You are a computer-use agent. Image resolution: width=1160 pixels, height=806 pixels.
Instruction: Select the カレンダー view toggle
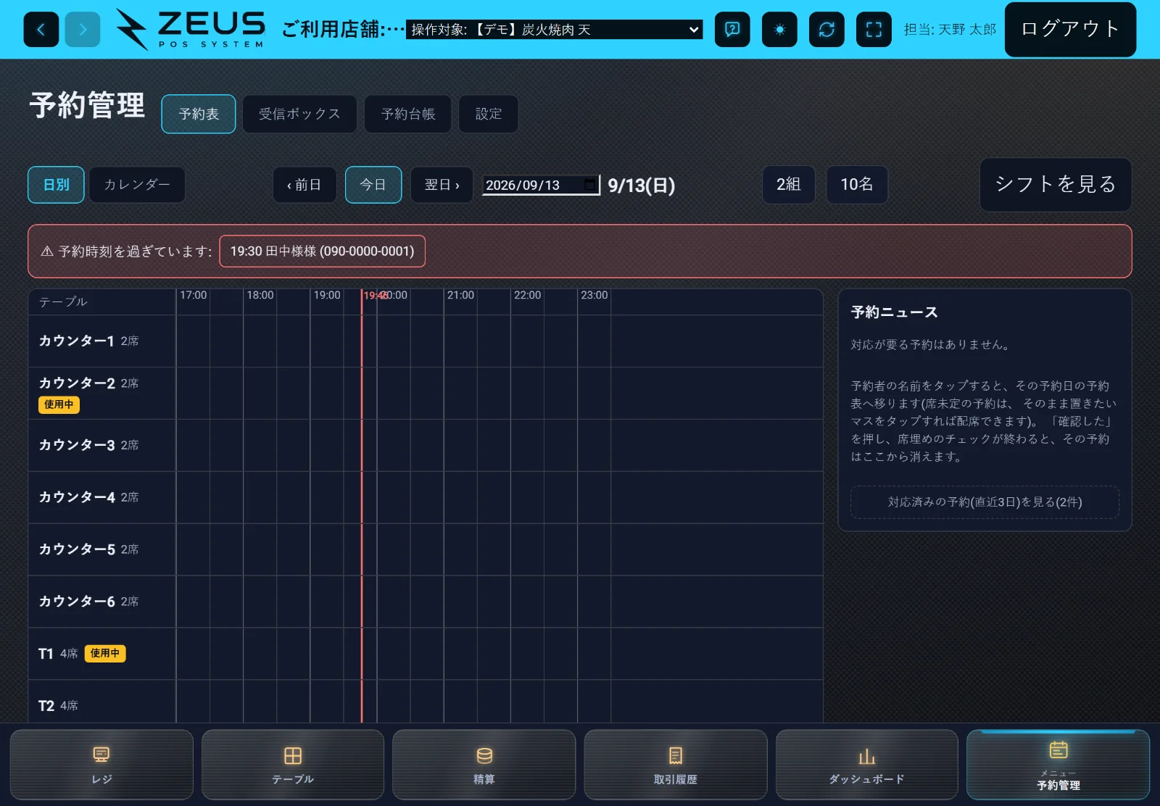coord(137,185)
